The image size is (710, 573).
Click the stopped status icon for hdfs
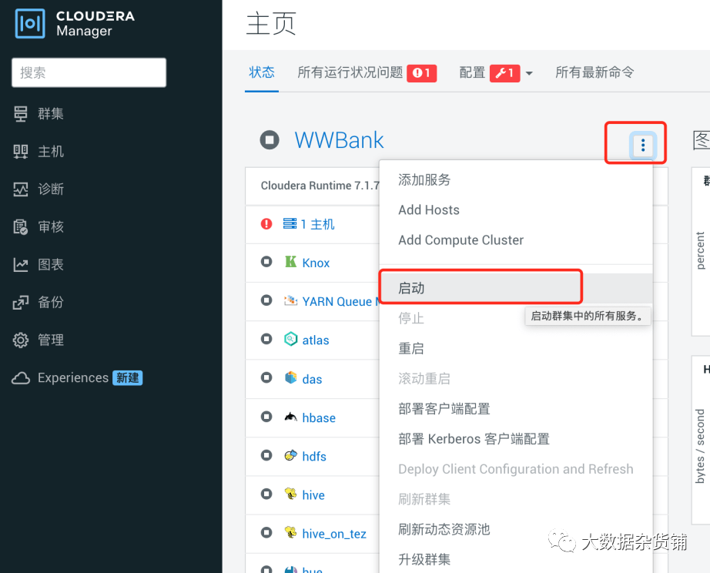pos(266,454)
